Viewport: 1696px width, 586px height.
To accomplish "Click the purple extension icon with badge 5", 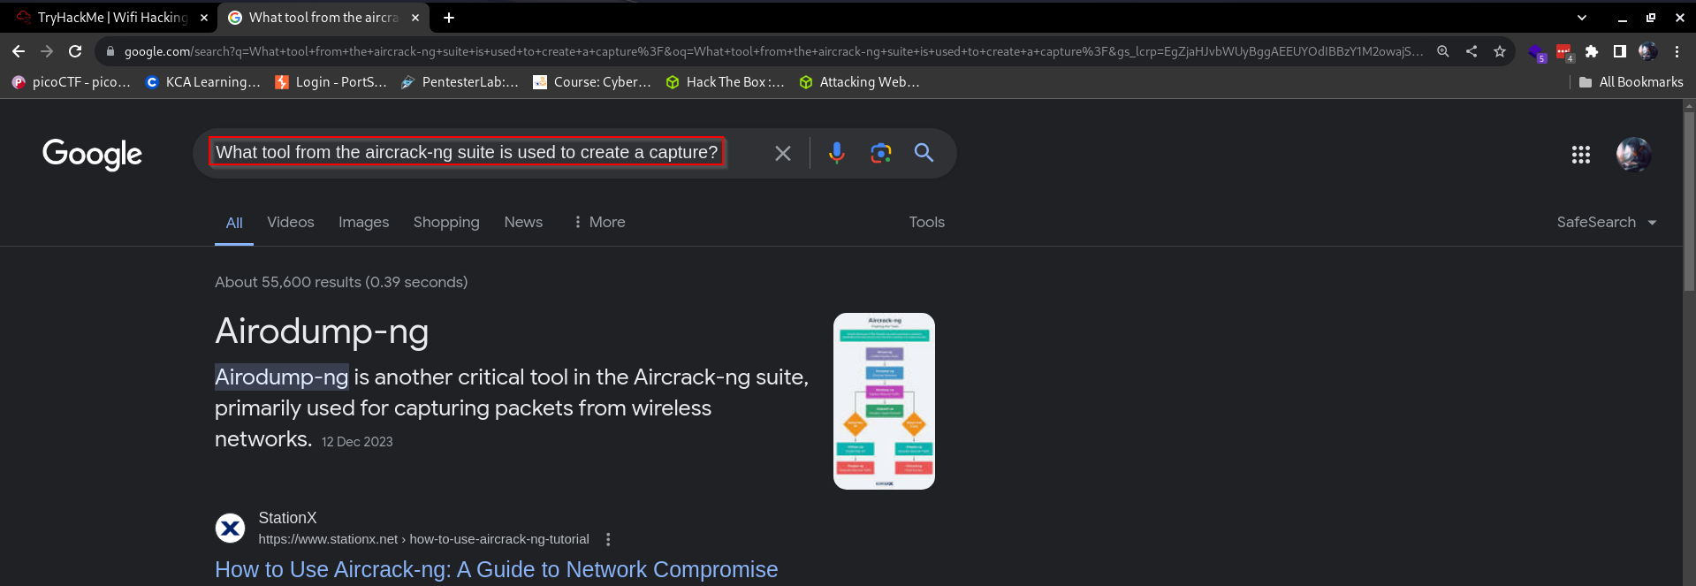I will [x=1537, y=52].
